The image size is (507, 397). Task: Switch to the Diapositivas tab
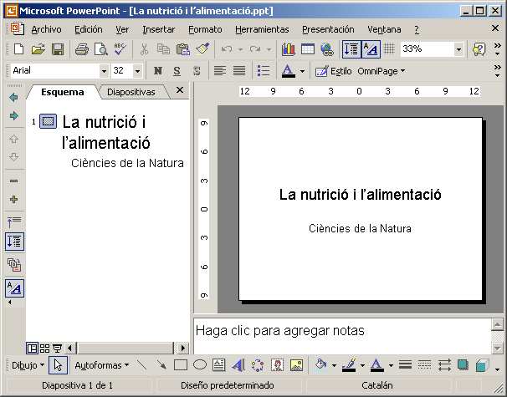131,92
